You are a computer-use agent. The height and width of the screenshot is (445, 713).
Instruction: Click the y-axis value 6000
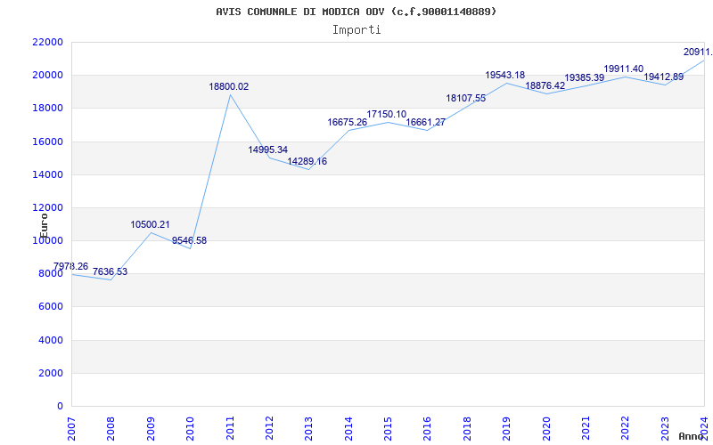[x=51, y=307]
